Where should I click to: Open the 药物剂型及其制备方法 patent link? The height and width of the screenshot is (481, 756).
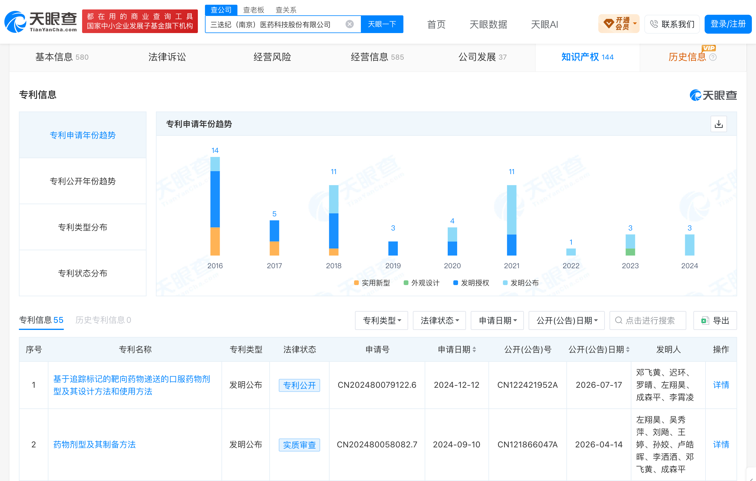coord(94,444)
